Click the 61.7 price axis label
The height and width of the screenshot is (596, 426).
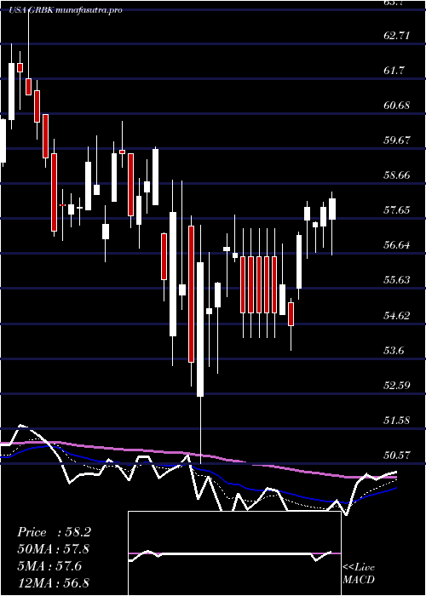395,71
